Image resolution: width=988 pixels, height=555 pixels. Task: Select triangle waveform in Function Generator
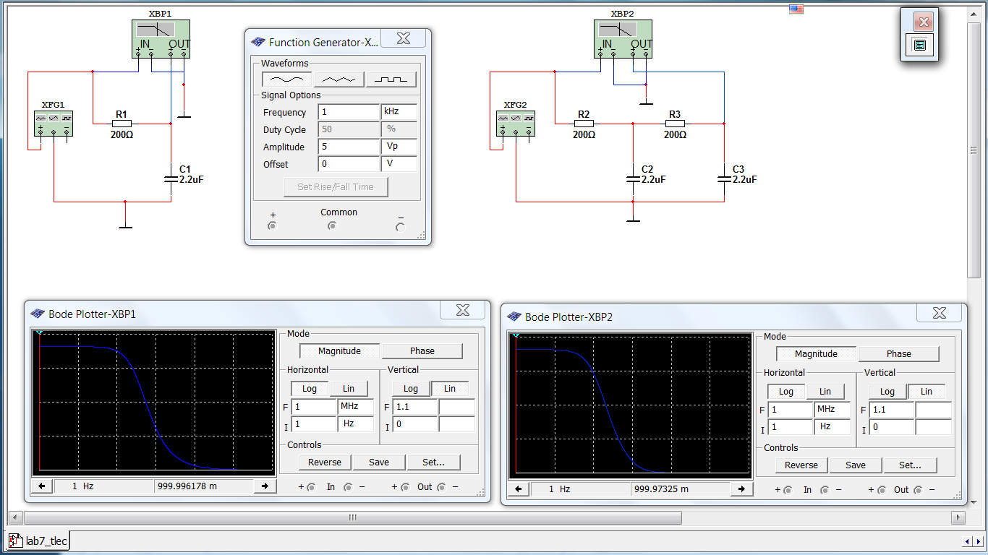338,79
